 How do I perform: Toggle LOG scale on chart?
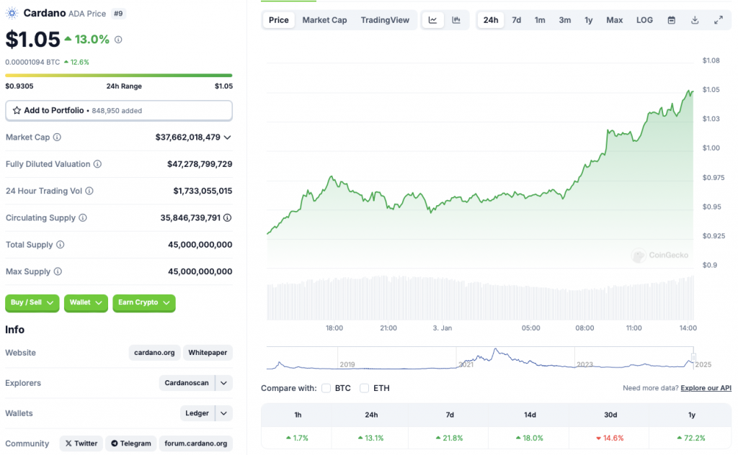tap(644, 19)
